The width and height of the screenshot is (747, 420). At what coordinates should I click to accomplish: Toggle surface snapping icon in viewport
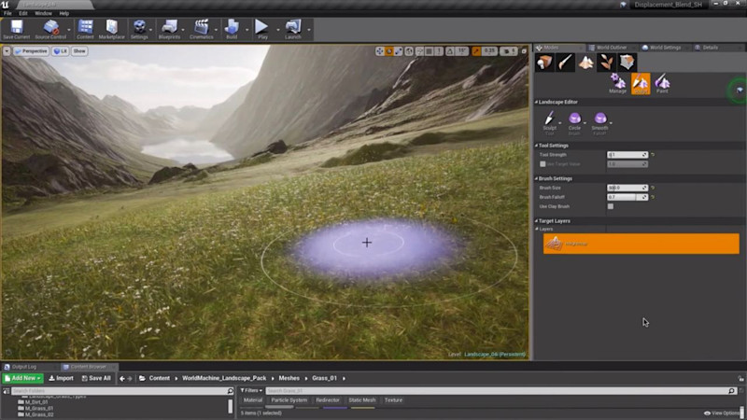pyautogui.click(x=419, y=51)
